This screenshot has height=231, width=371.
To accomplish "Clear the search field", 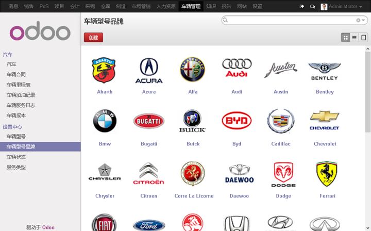I will [358, 20].
